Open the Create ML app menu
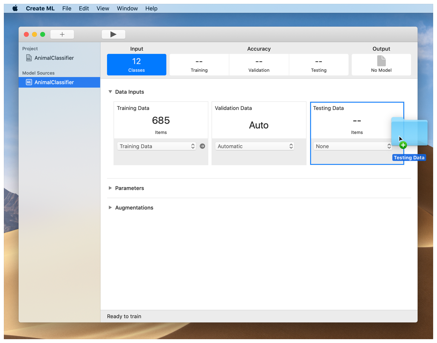Screen dimensions: 437x343 [x=40, y=8]
